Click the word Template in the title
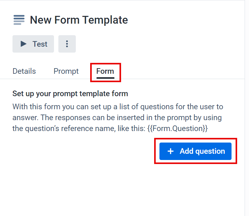The width and height of the screenshot is (249, 216). 105,20
